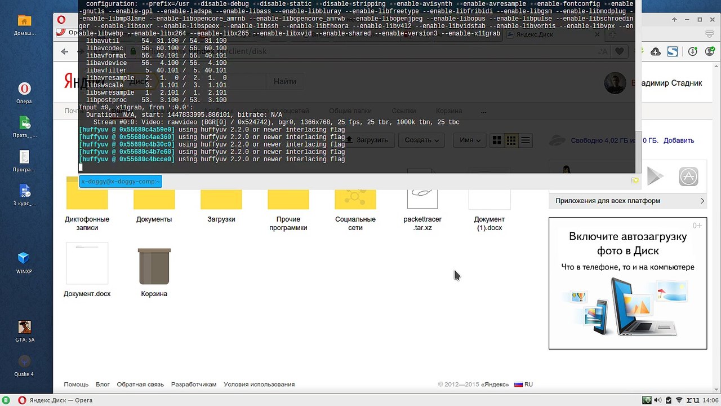Change language via the RU flag link
Screen dimensions: 721x406
click(523, 385)
